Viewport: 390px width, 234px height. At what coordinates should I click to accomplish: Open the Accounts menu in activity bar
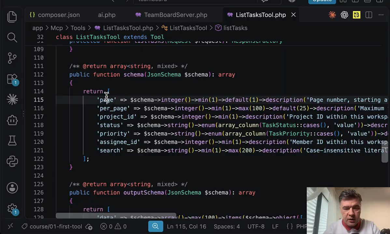(12, 188)
